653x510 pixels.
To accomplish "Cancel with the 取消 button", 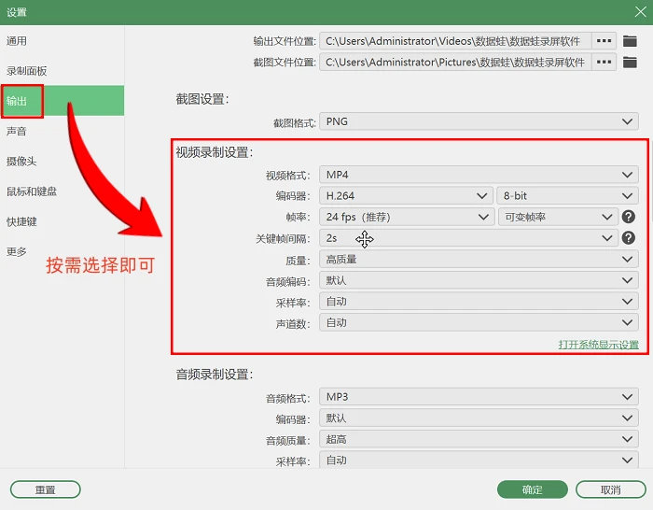I will click(610, 489).
